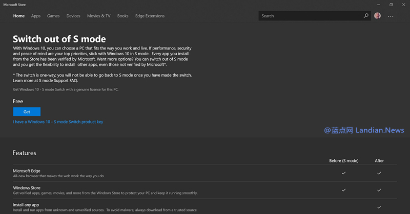This screenshot has height=214, width=410.
Task: Open the Edge Extensions tab
Action: click(150, 16)
